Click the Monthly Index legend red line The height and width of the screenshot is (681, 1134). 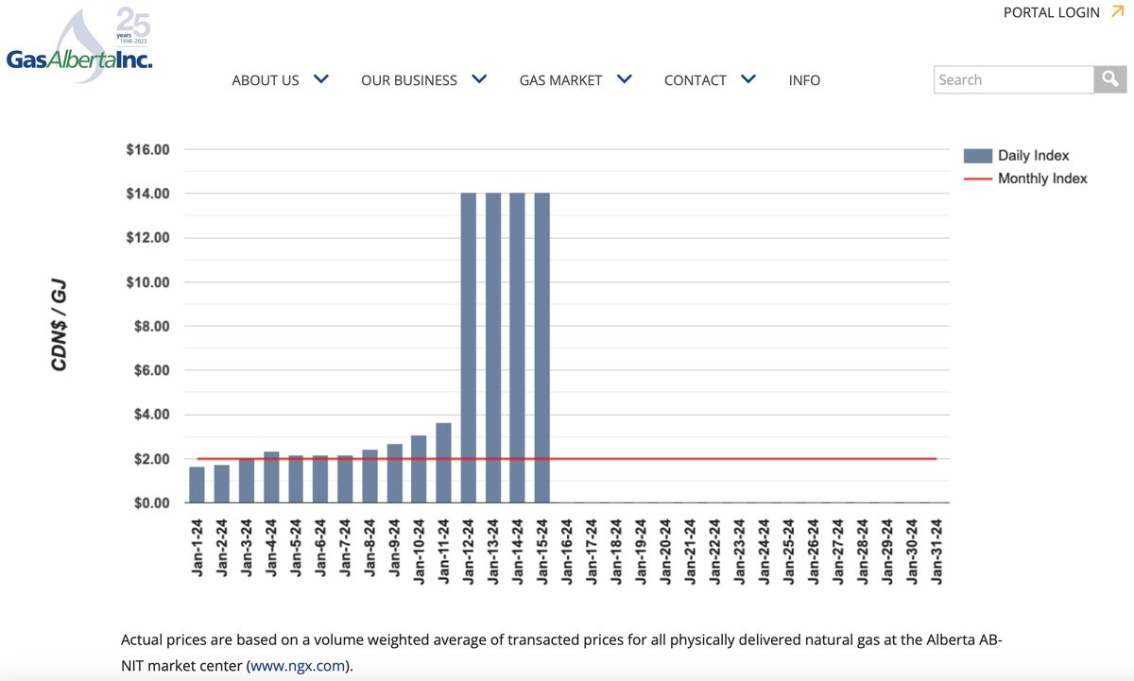pyautogui.click(x=977, y=179)
